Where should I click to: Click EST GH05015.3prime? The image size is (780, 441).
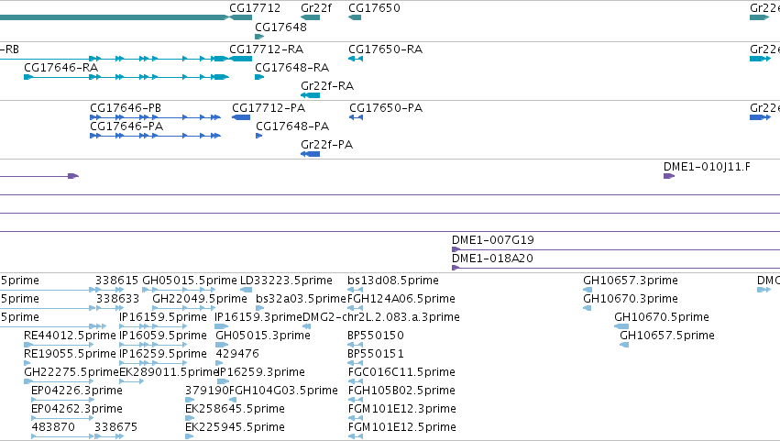[263, 336]
